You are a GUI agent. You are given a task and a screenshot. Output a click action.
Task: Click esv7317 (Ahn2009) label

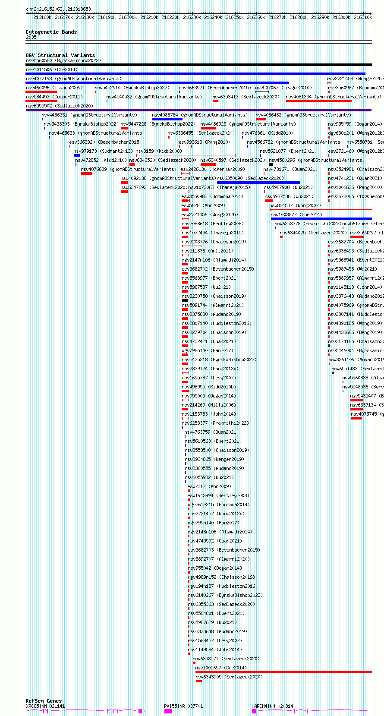coord(209,487)
